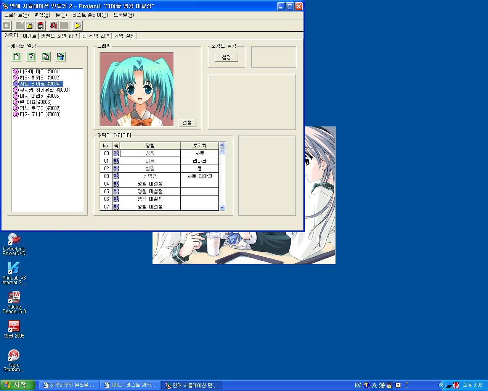Click the delete character trash icon
This screenshot has height=391, width=488.
click(60, 57)
